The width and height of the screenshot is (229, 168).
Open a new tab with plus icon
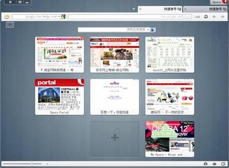134,9
